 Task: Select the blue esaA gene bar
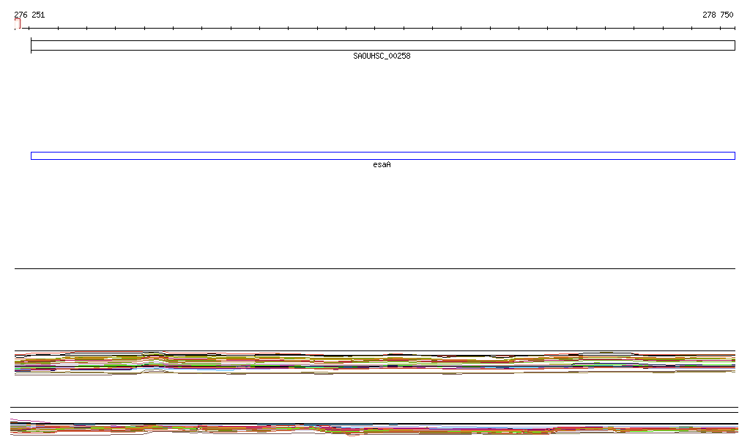coord(382,155)
